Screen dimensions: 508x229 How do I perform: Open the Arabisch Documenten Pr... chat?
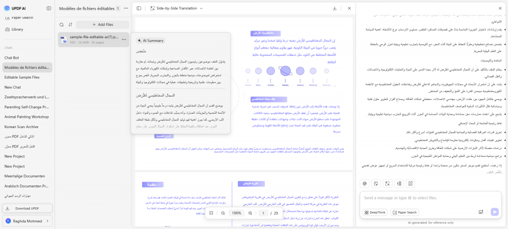pyautogui.click(x=27, y=186)
